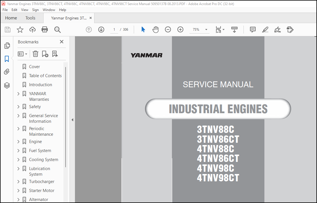Go to next page arrow
The image size is (317, 203).
click(x=101, y=30)
